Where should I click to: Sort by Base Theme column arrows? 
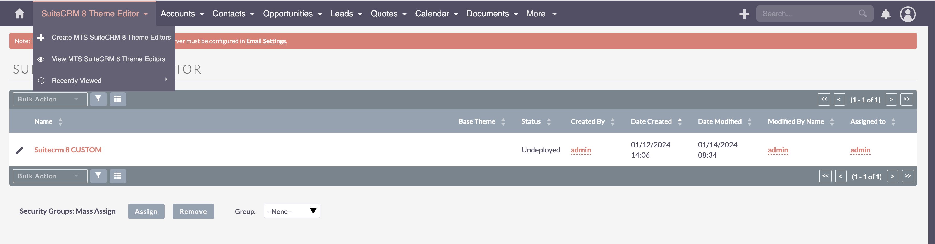coord(503,122)
